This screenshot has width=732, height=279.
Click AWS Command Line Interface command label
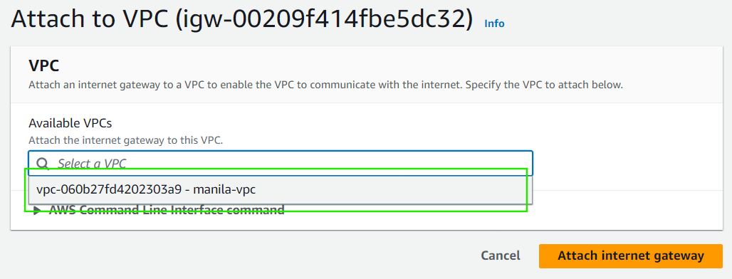pos(167,210)
